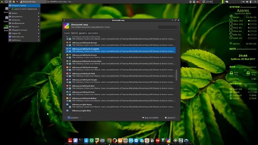Click the icon theme list scrollbar

(177, 75)
